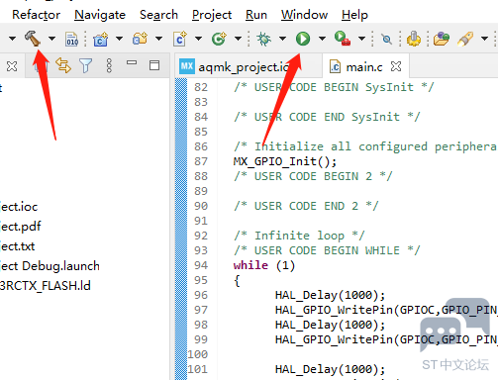Click HAL_Delay(1000); on line 98

pyautogui.click(x=330, y=325)
